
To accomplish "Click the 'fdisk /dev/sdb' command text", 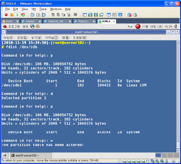I will point(21,47).
